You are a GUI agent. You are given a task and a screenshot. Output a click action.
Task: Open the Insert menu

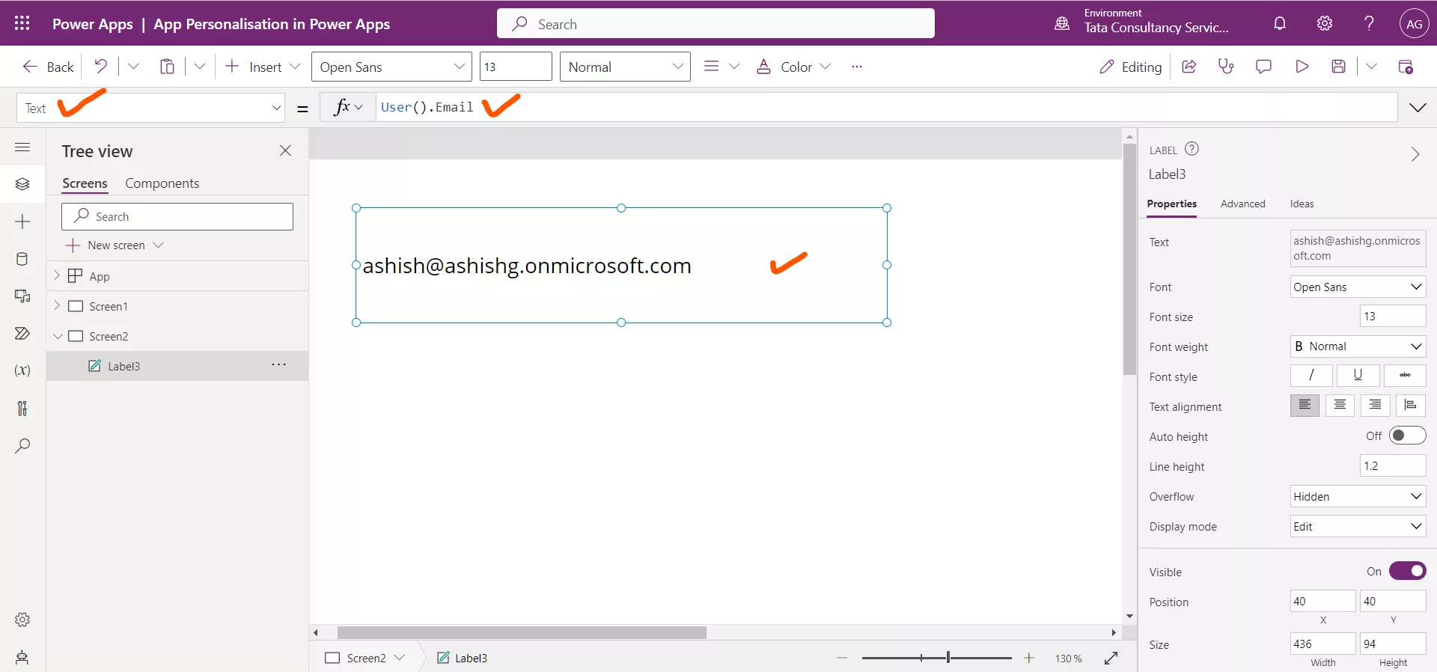coord(263,67)
